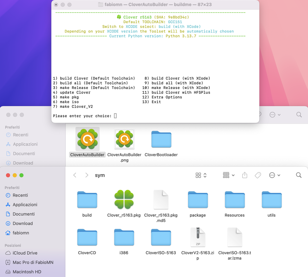Go back in the sym Finder window
Screen dimensions: 308x277
75,175
